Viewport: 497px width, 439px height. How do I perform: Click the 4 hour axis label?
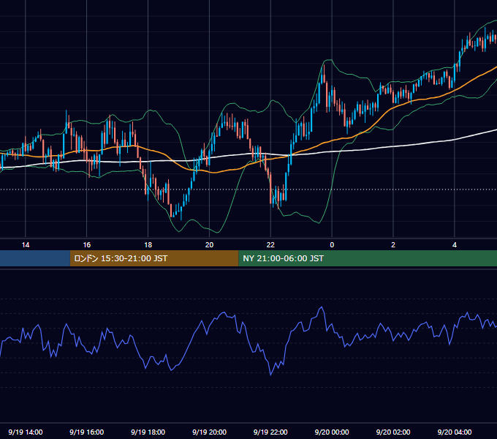(x=455, y=245)
